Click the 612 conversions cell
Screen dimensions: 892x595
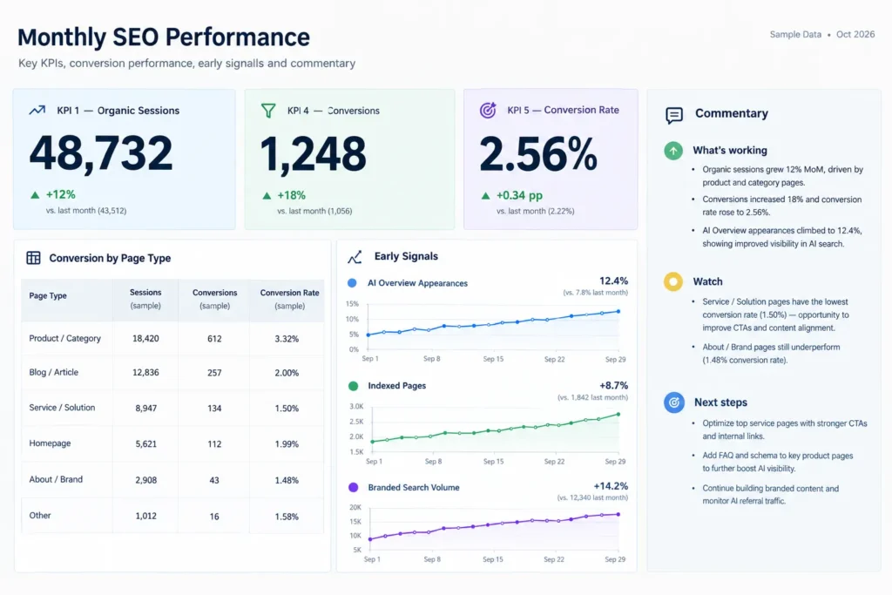pyautogui.click(x=214, y=339)
